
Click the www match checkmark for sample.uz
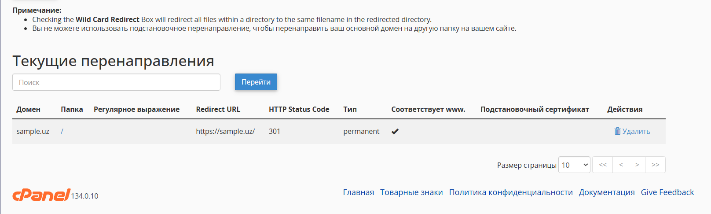coord(395,131)
